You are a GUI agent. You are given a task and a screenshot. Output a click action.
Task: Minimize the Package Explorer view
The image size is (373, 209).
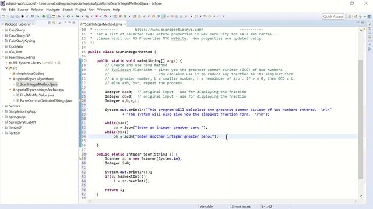click(x=69, y=23)
